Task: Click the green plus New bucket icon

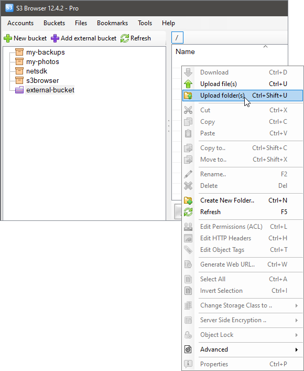Action: (x=8, y=38)
